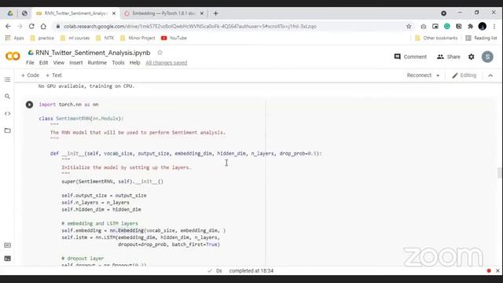Open the Extensions puzzle icon
503x283 pixels.
tap(470, 26)
